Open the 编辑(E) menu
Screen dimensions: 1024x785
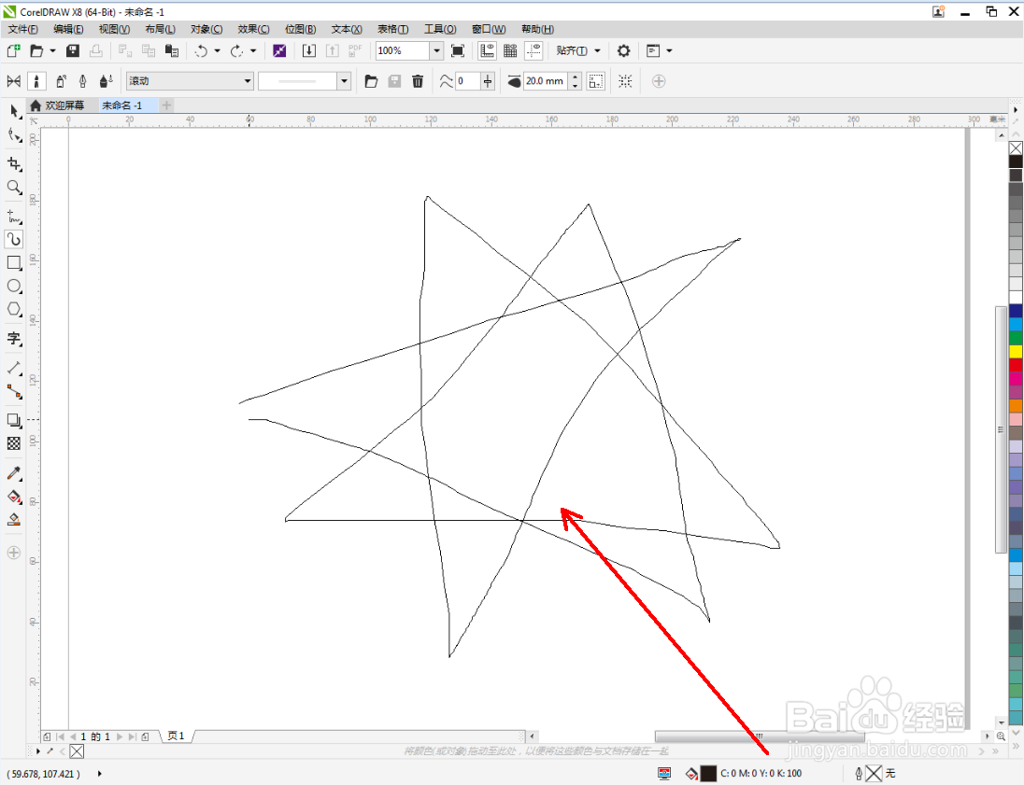coord(68,29)
